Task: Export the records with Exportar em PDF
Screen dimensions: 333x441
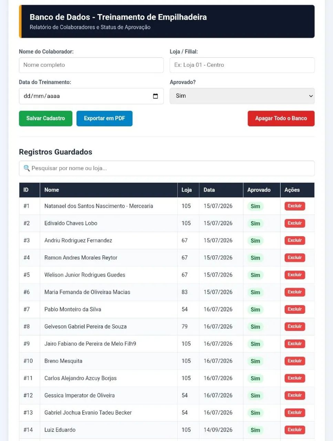Action: coord(104,119)
